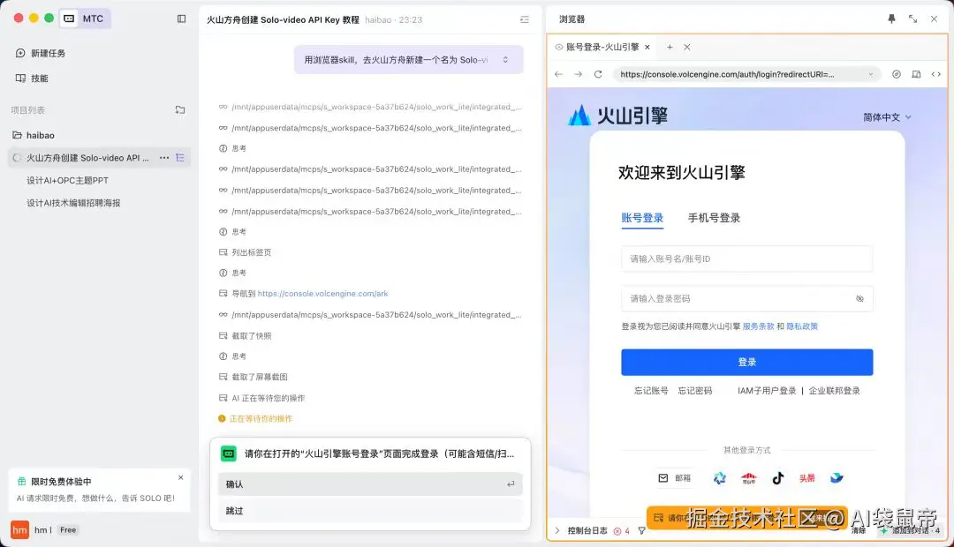Open the URL bar dropdown arrow

[x=871, y=74]
